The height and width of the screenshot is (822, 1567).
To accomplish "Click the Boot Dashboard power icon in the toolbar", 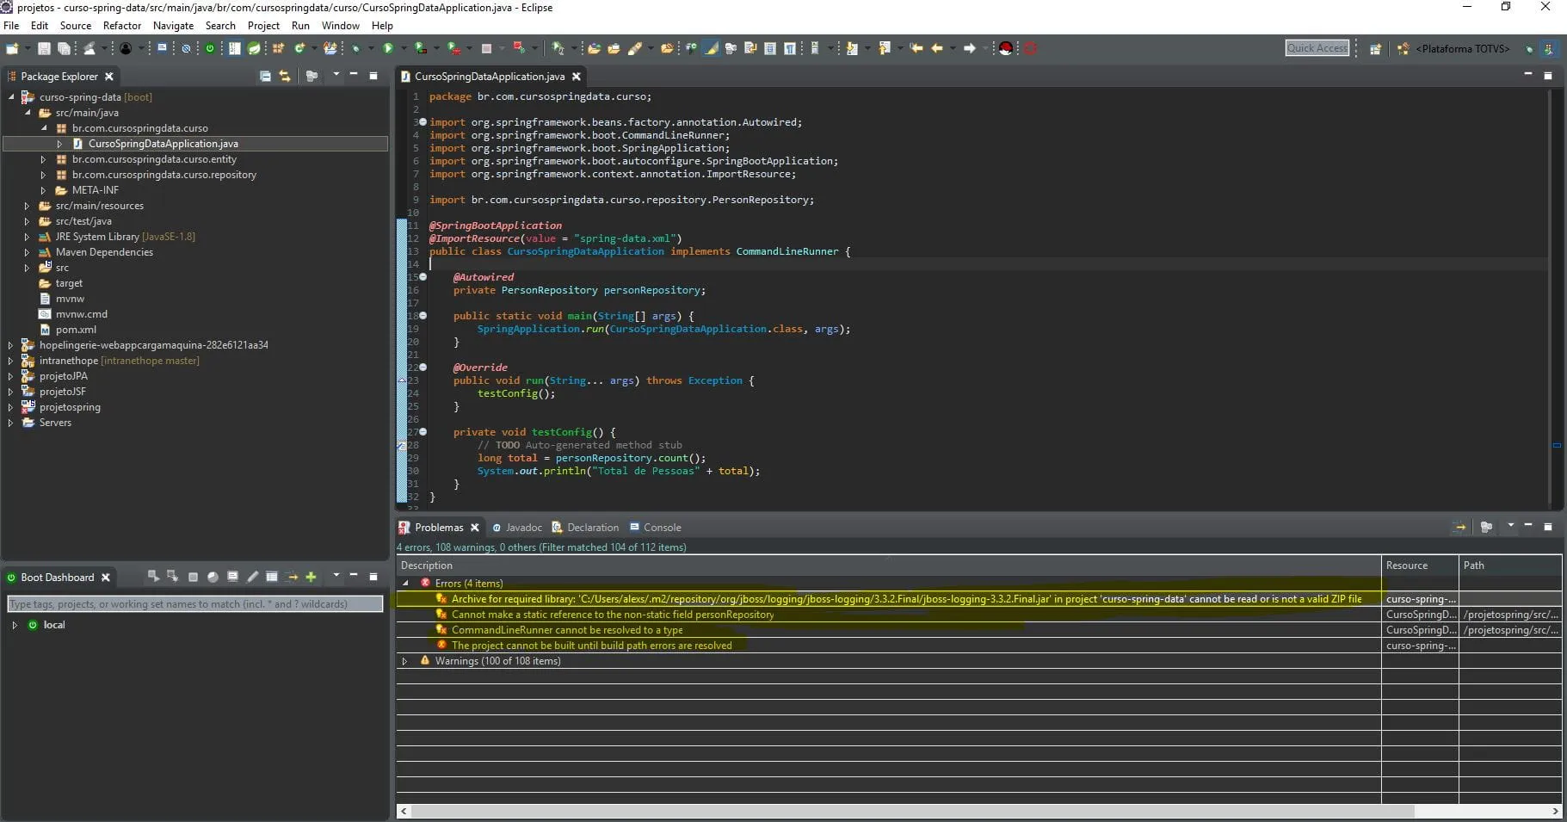I will click(209, 49).
